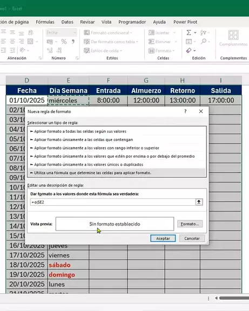The height and width of the screenshot is (311, 249).
Task: Click the collapse dialog icon beside formula field
Action: tap(199, 202)
